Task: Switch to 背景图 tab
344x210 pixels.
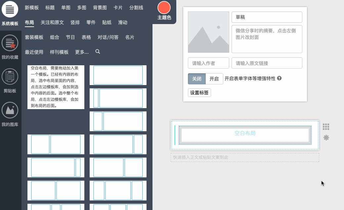Action: coord(100,8)
